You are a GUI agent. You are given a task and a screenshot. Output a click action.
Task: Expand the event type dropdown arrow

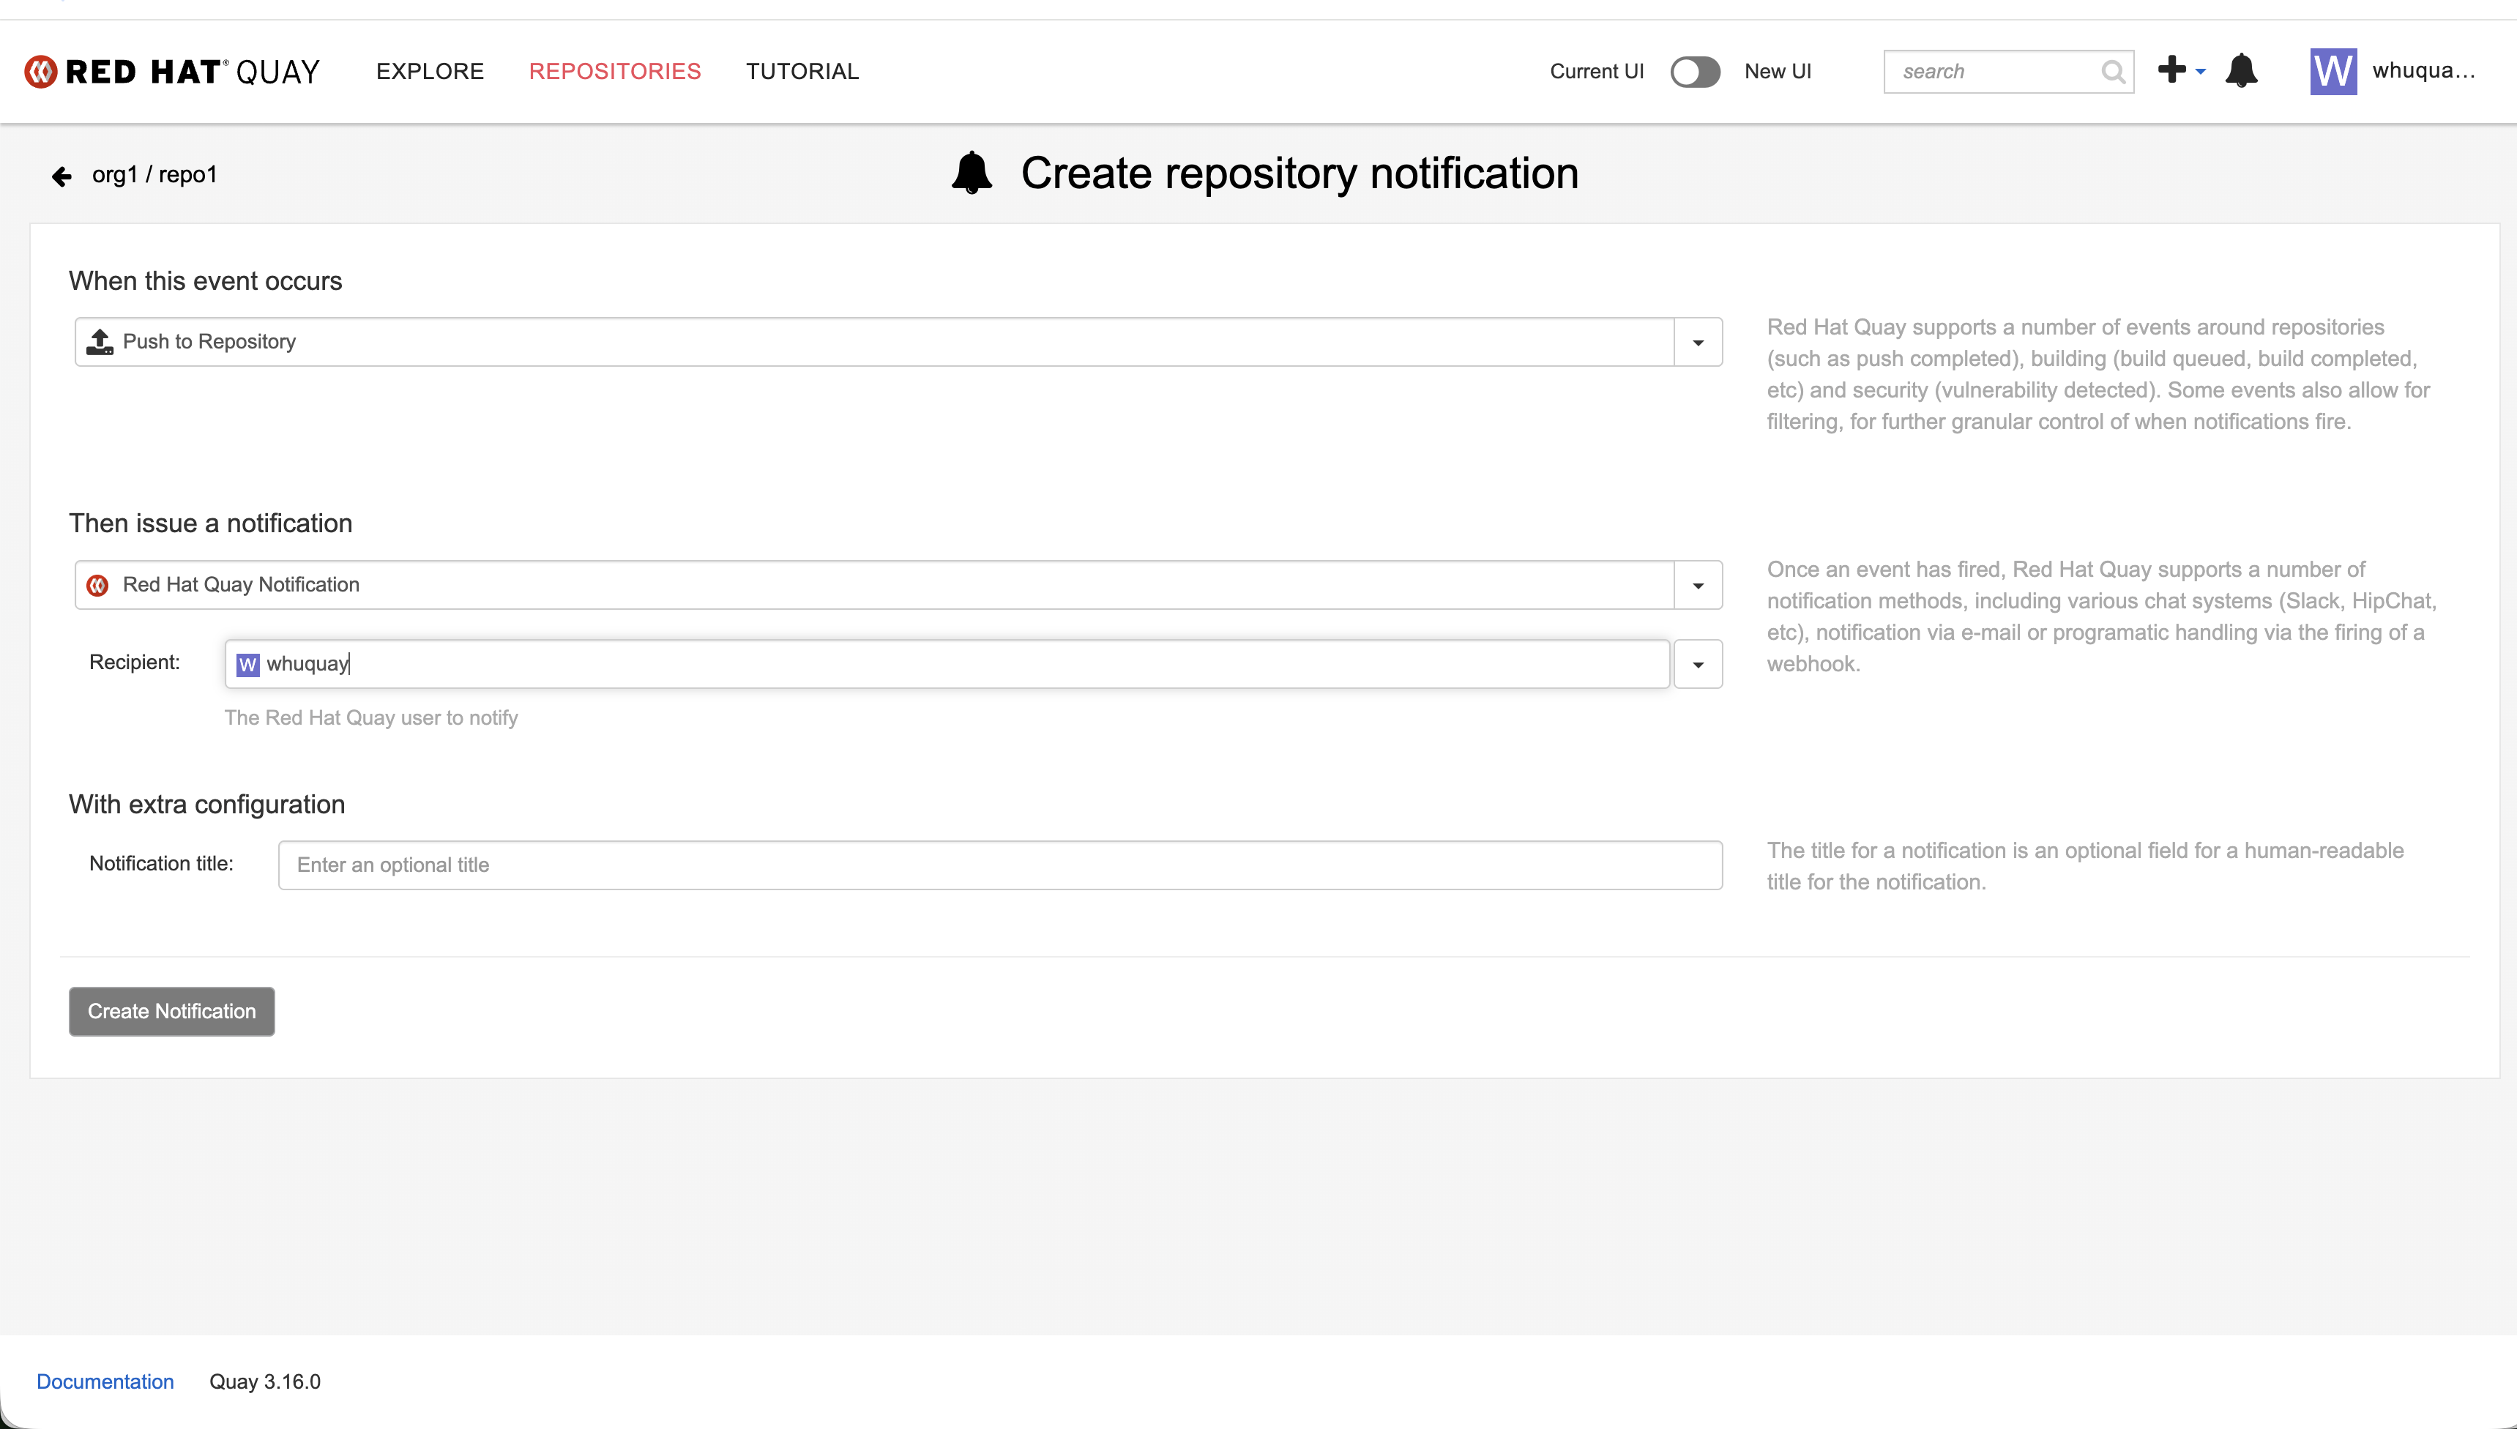(x=1698, y=343)
